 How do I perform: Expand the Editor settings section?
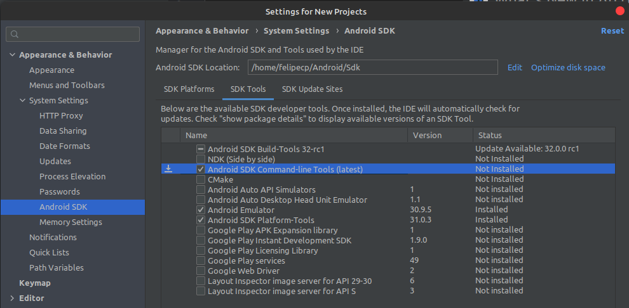coord(12,298)
